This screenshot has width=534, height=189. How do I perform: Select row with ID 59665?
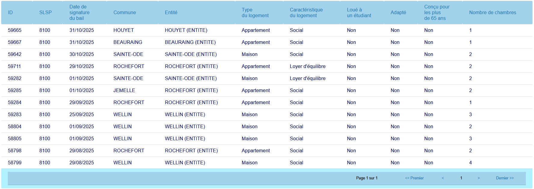(15, 30)
